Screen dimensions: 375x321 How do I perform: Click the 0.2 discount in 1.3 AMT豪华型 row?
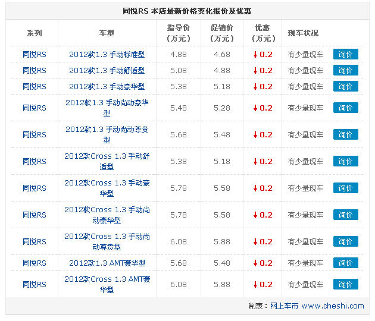[x=263, y=263]
